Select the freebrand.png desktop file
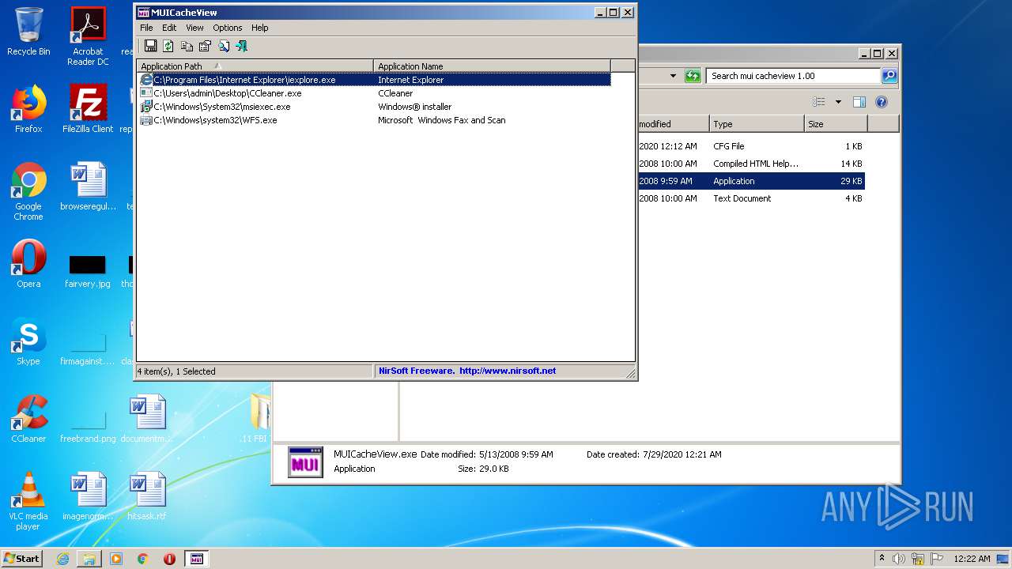 (x=88, y=424)
